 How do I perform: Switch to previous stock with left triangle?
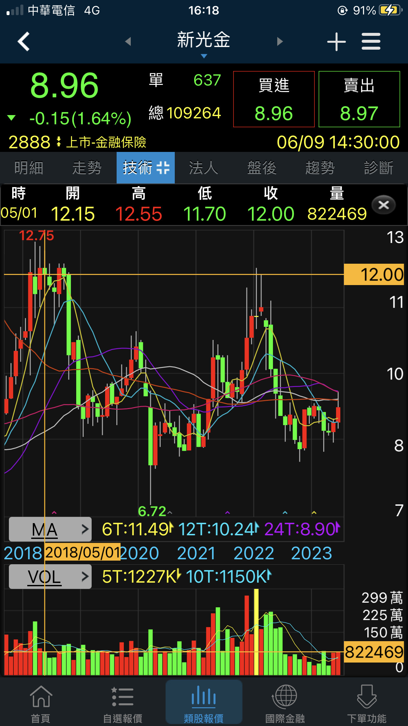128,41
